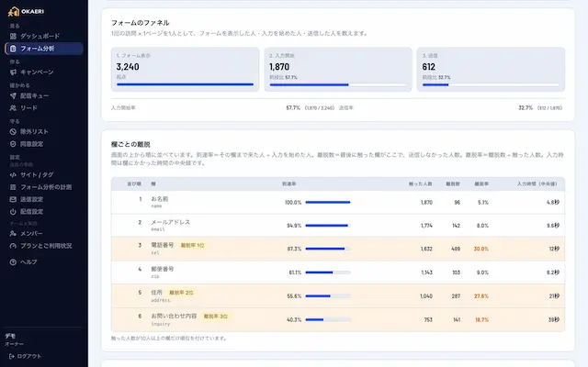Select the 電話番号 field name

point(163,245)
